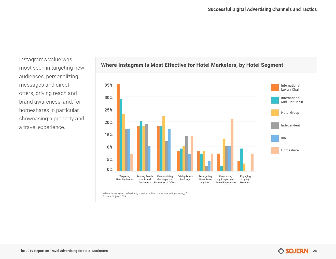Click the yellow Hotel Group legend swatch

click(275, 113)
